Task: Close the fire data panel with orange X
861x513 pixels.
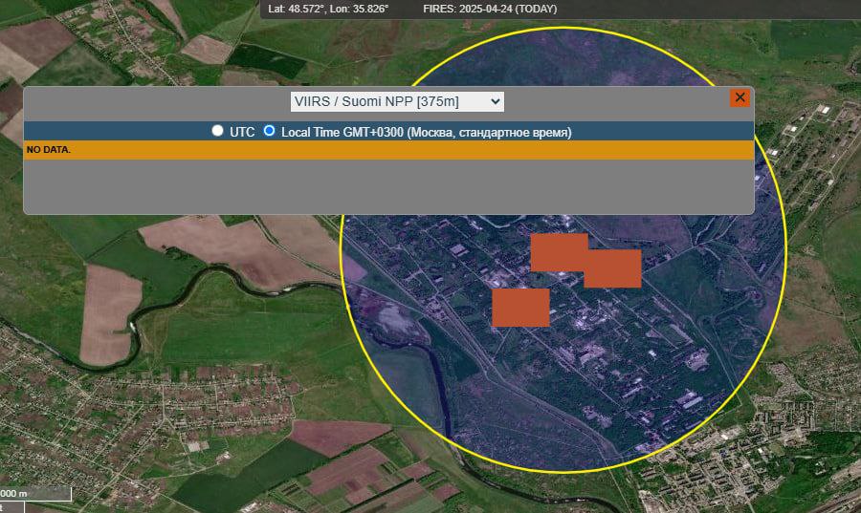Action: (740, 97)
